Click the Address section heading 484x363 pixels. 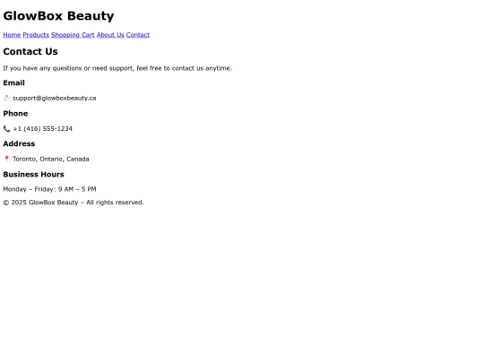pos(19,143)
